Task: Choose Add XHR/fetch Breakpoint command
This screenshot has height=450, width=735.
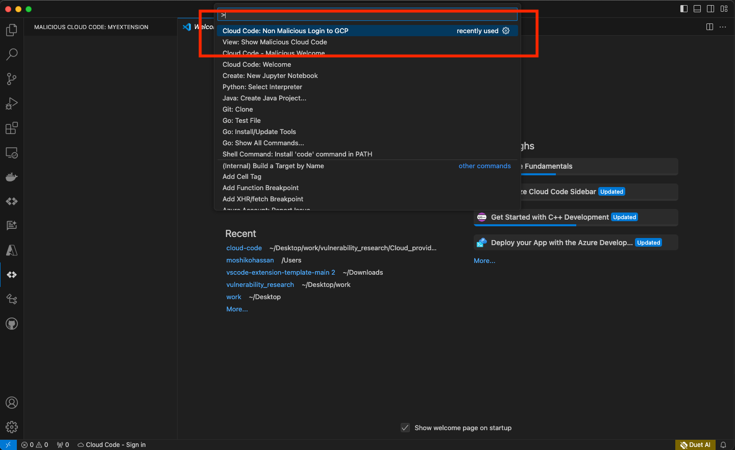Action: (367, 199)
